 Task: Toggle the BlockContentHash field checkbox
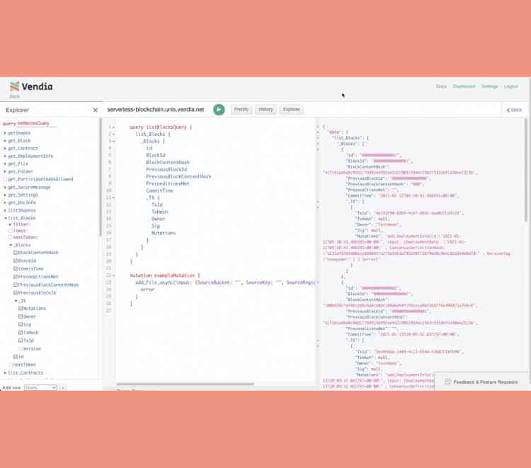point(16,253)
